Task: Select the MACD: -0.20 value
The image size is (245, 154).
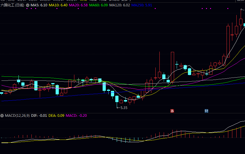Action: point(76,116)
